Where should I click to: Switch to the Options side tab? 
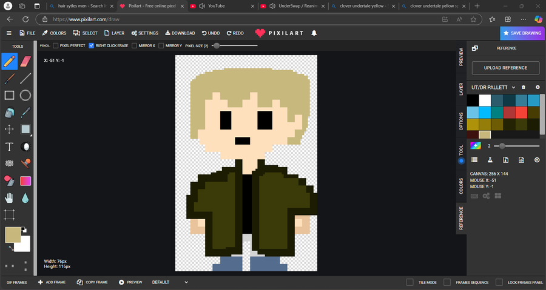pos(461,121)
